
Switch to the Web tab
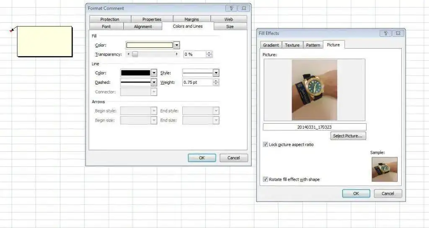[229, 19]
